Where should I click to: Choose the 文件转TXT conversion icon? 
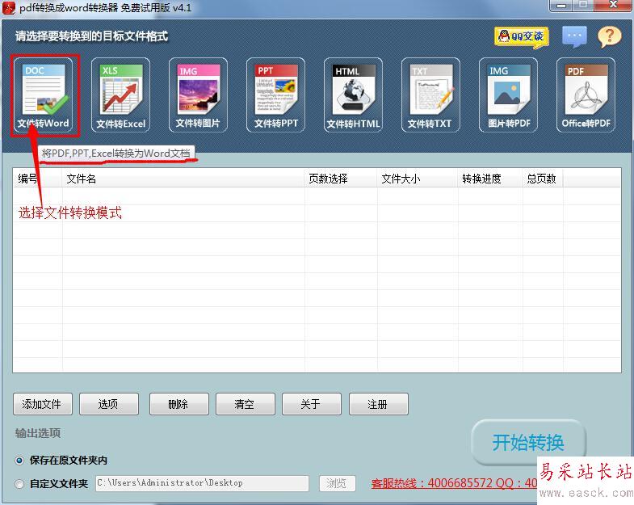coord(430,95)
